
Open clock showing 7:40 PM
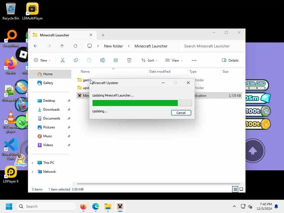point(264,206)
